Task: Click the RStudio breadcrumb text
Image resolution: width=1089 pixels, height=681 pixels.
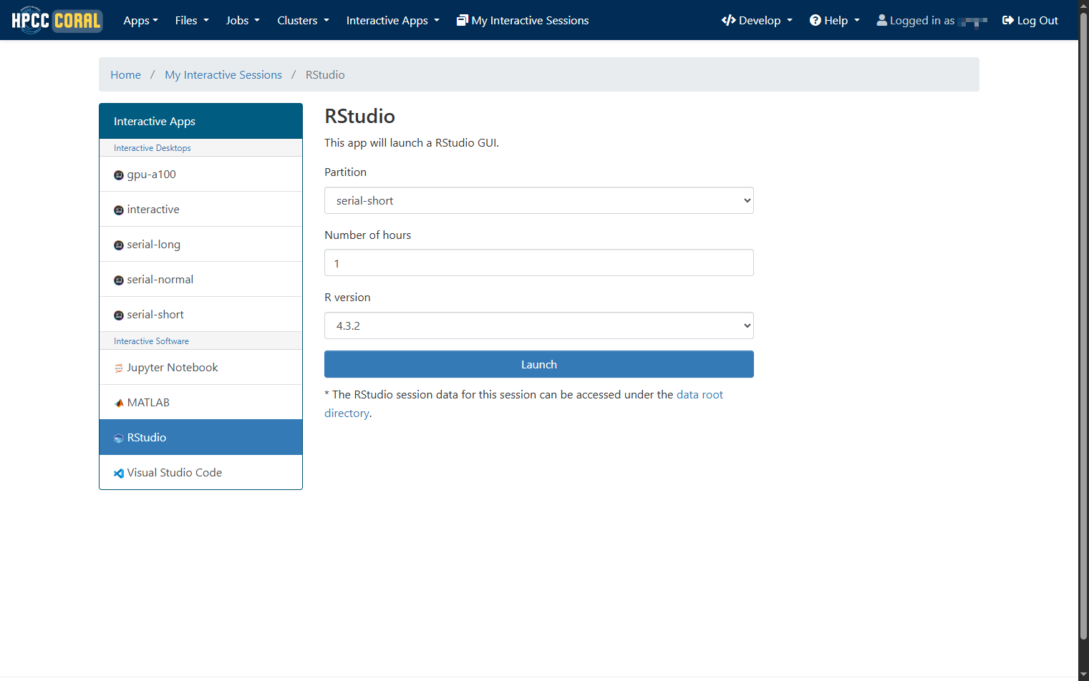Action: [x=325, y=74]
